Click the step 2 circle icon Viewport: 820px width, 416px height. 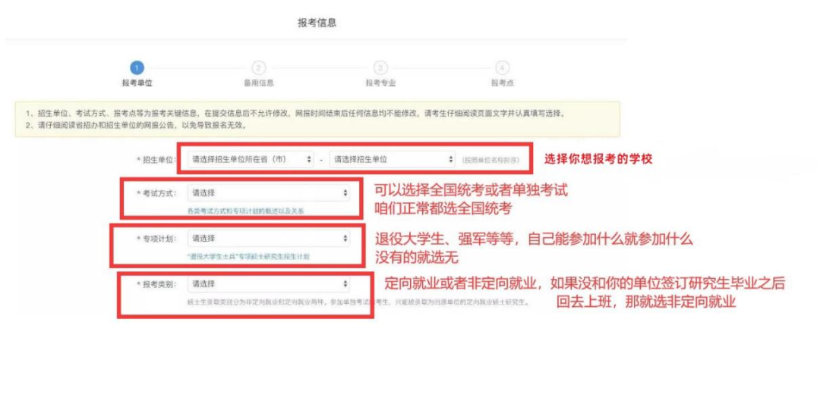point(259,68)
